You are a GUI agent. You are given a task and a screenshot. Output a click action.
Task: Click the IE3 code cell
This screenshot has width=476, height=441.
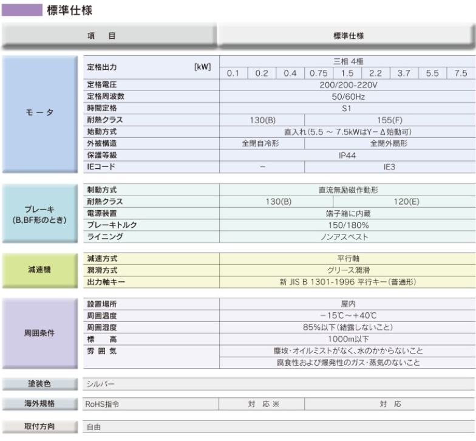click(x=390, y=166)
